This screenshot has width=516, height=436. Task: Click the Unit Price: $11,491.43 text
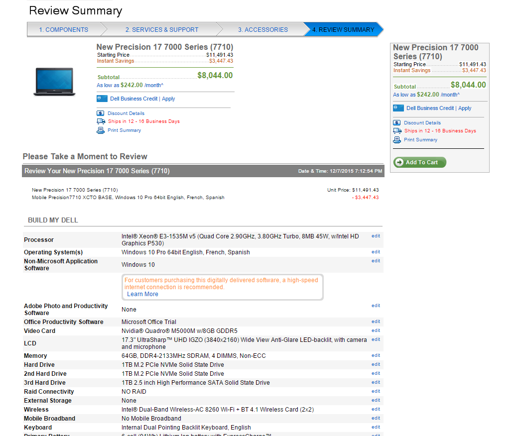pyautogui.click(x=353, y=190)
